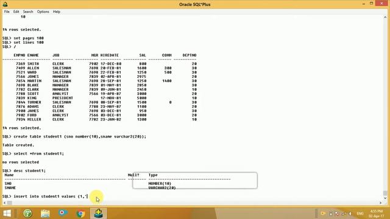Screen dimensions: 390x219
Task: Click the NUMBER(10) type value
Action: (x=160, y=184)
